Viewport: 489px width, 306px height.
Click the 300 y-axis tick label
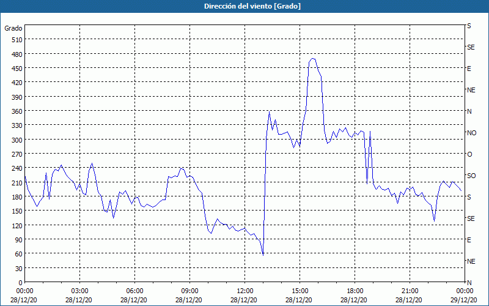(17, 140)
